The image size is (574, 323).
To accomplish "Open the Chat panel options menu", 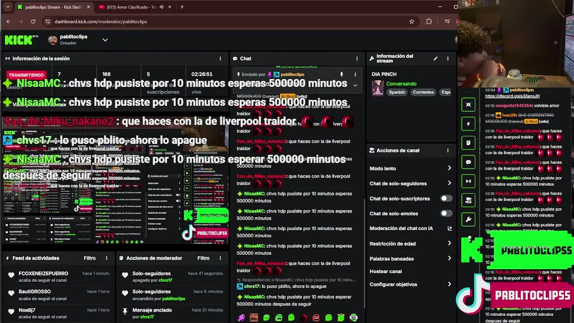I will [x=357, y=59].
